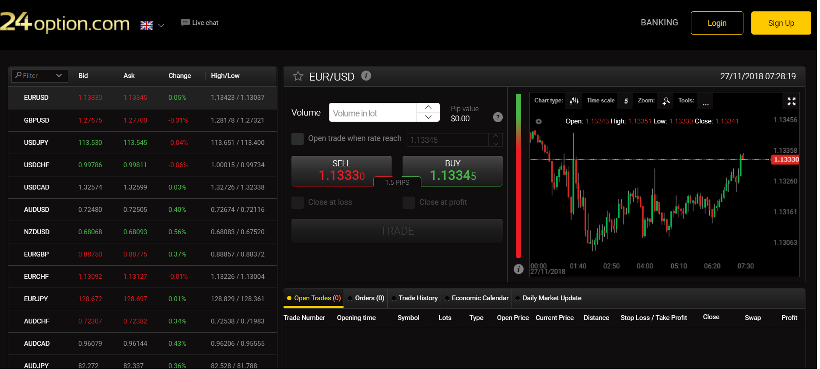Click the Sign Up button
Screen dimensions: 820x369
pos(781,23)
